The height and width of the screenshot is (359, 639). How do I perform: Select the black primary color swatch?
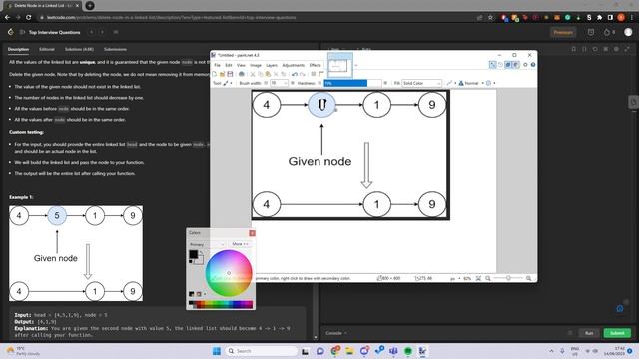pos(193,254)
